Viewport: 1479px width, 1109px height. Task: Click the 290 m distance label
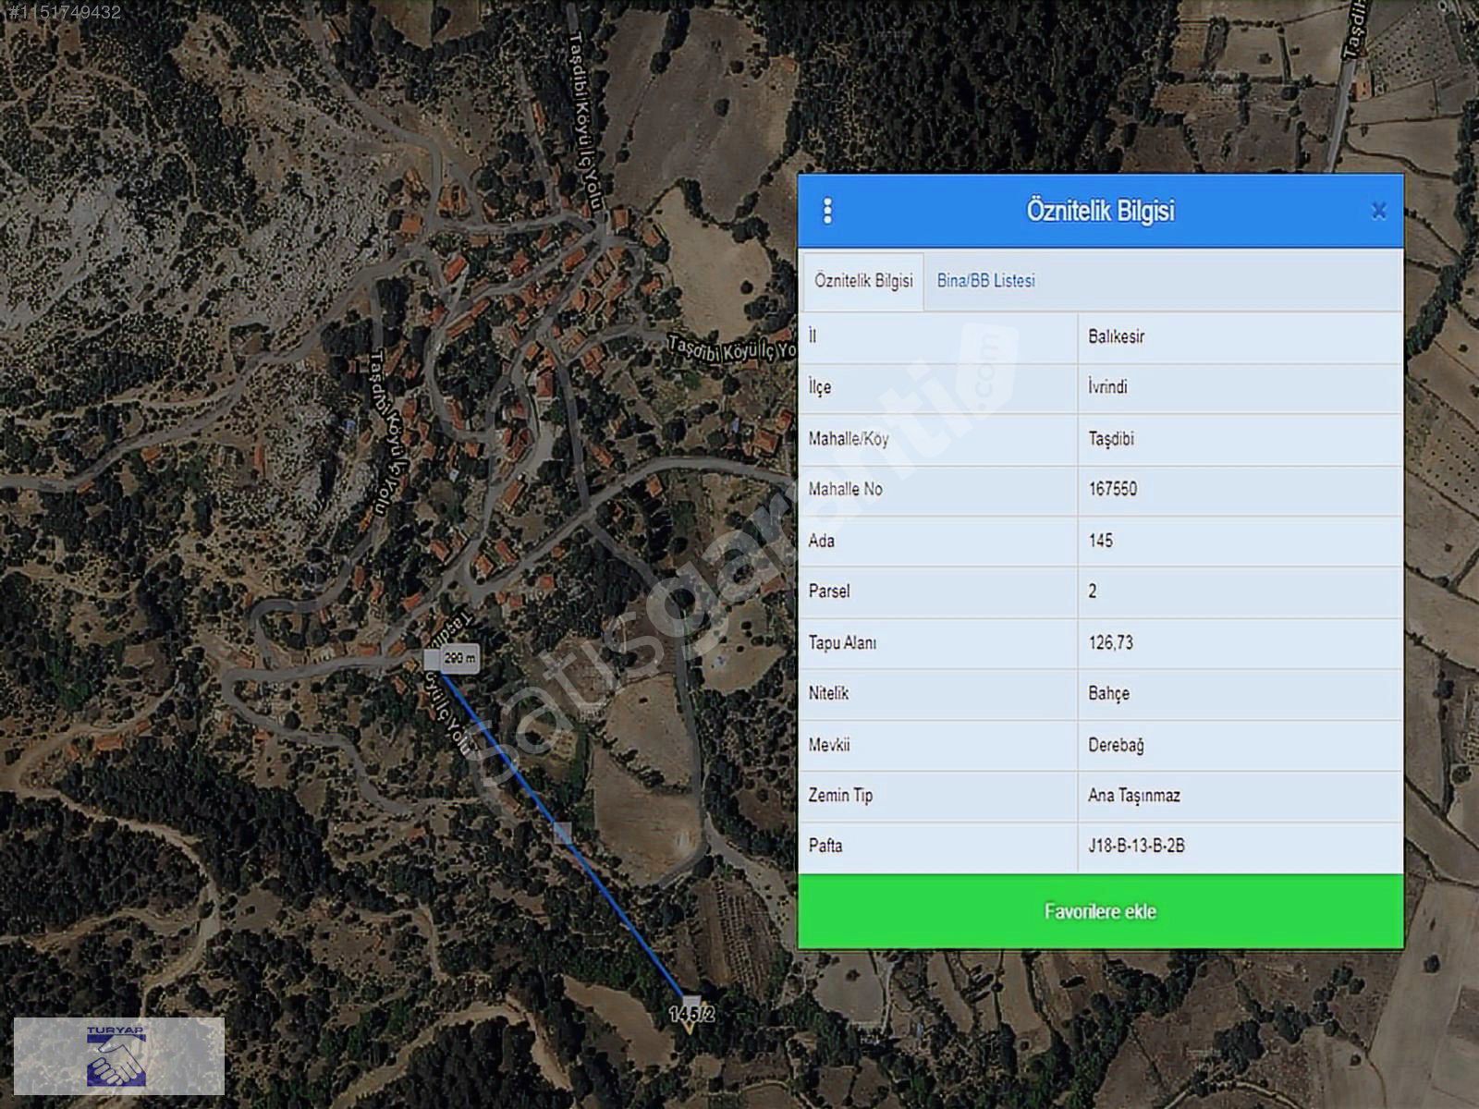(459, 658)
